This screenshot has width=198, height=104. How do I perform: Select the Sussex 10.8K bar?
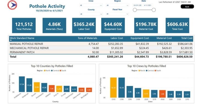click(37, 87)
